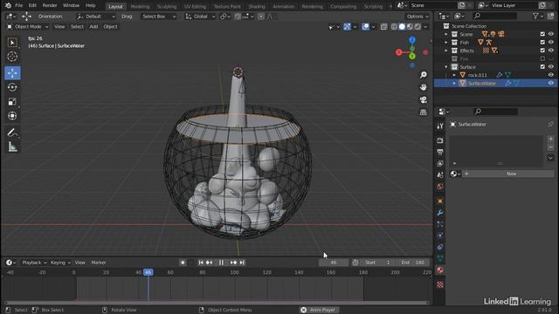Pause the animation playback
559x314 pixels.
click(x=221, y=263)
